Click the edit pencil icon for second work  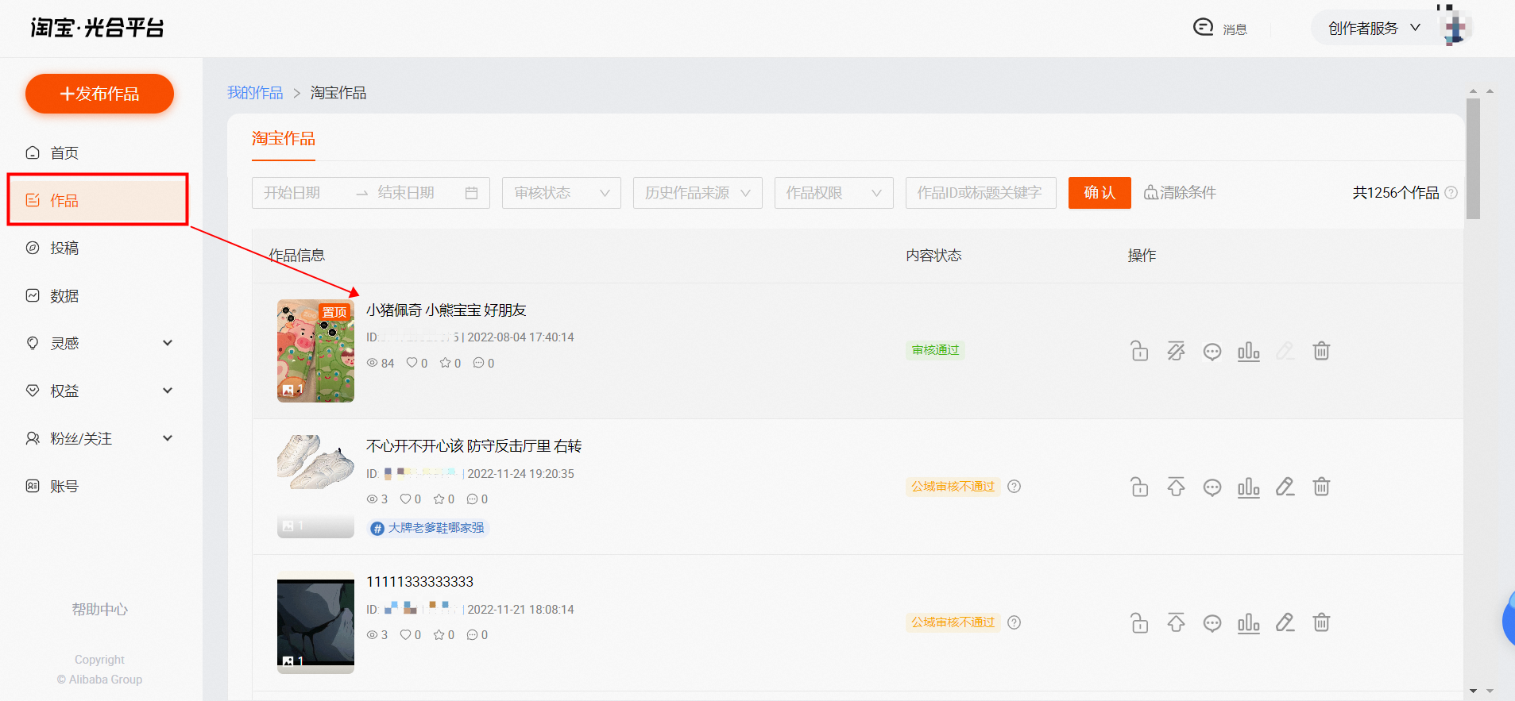tap(1285, 487)
